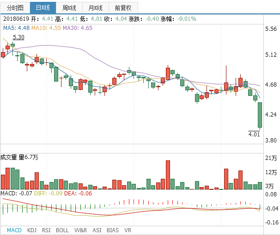
Task: Click the 5.56 price axis label
Action: point(271,29)
